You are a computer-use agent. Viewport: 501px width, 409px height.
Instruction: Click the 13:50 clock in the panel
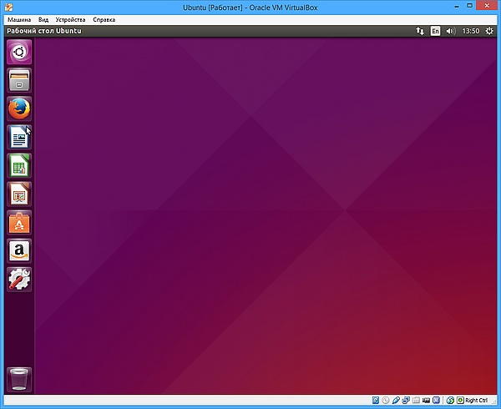tap(470, 31)
